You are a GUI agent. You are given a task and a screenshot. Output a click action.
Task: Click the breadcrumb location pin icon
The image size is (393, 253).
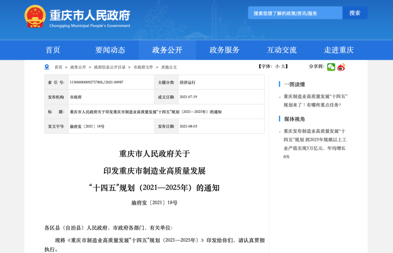[x=47, y=67]
